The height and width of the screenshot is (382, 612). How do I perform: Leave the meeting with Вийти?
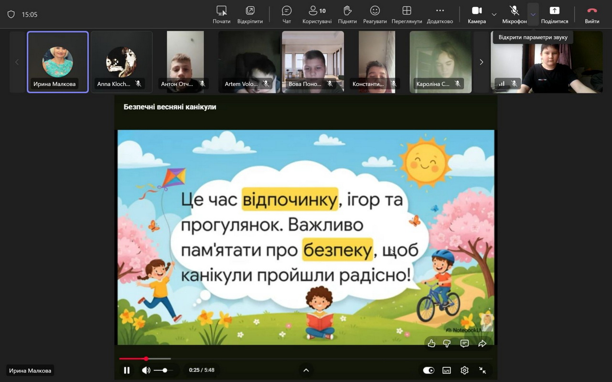point(592,14)
